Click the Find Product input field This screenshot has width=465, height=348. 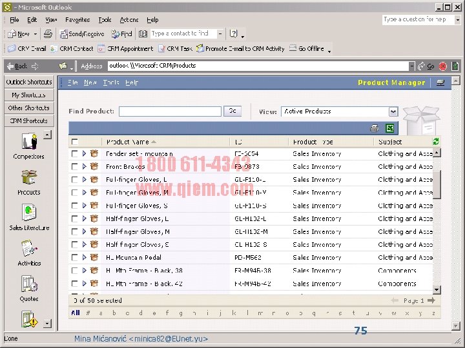170,111
